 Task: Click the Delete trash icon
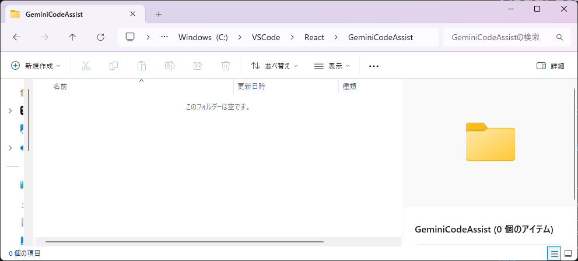226,66
